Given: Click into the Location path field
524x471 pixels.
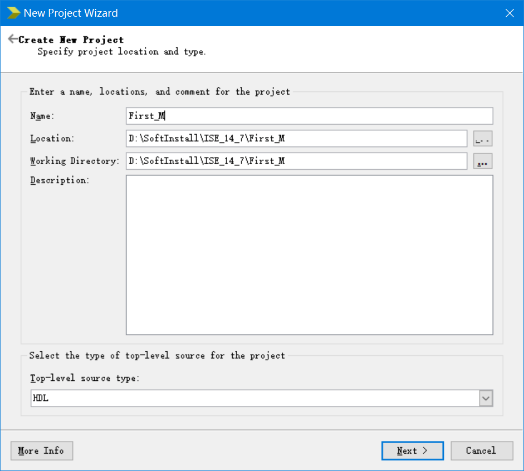Looking at the screenshot, I should pyautogui.click(x=296, y=139).
